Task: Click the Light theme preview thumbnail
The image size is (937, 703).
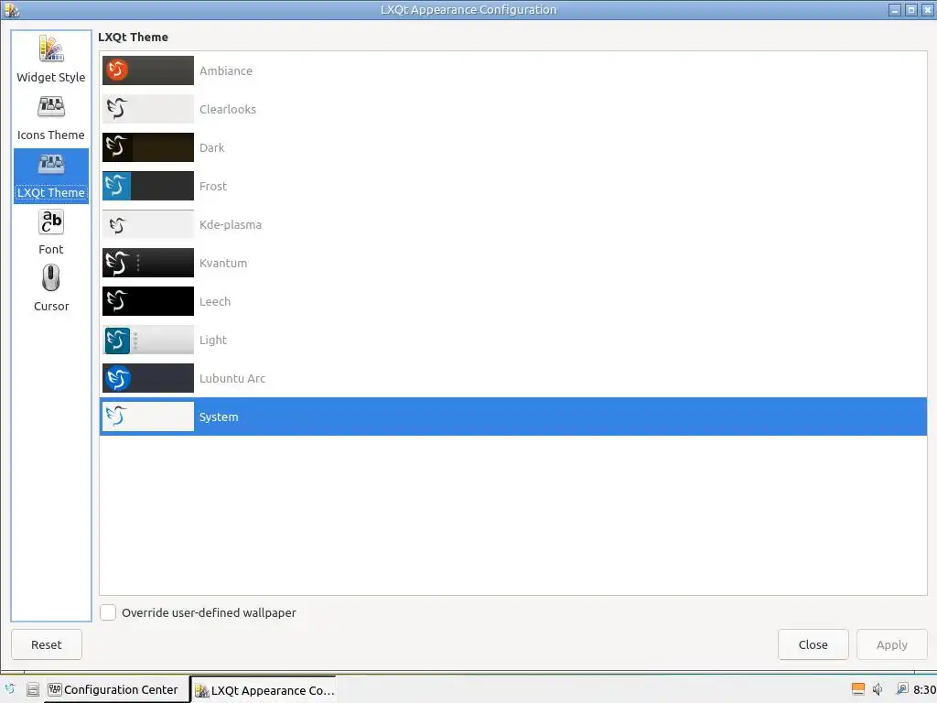Action: pos(148,340)
